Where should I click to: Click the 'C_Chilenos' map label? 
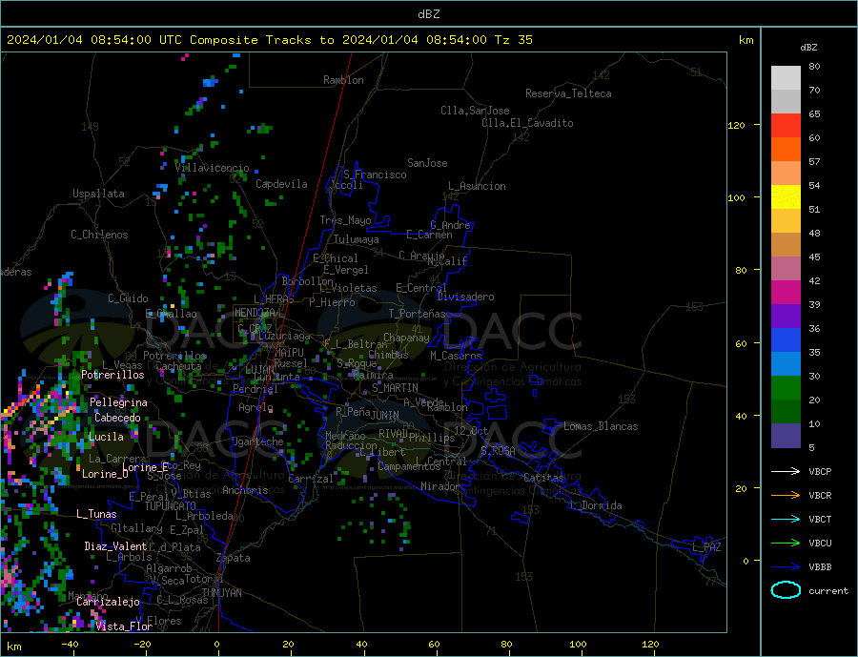(x=99, y=235)
